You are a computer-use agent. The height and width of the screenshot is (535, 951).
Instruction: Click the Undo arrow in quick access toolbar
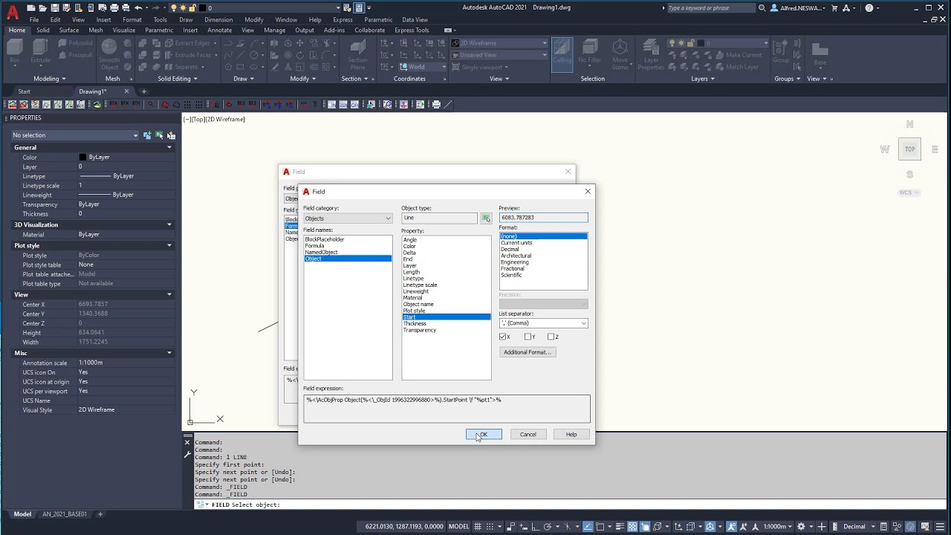138,8
